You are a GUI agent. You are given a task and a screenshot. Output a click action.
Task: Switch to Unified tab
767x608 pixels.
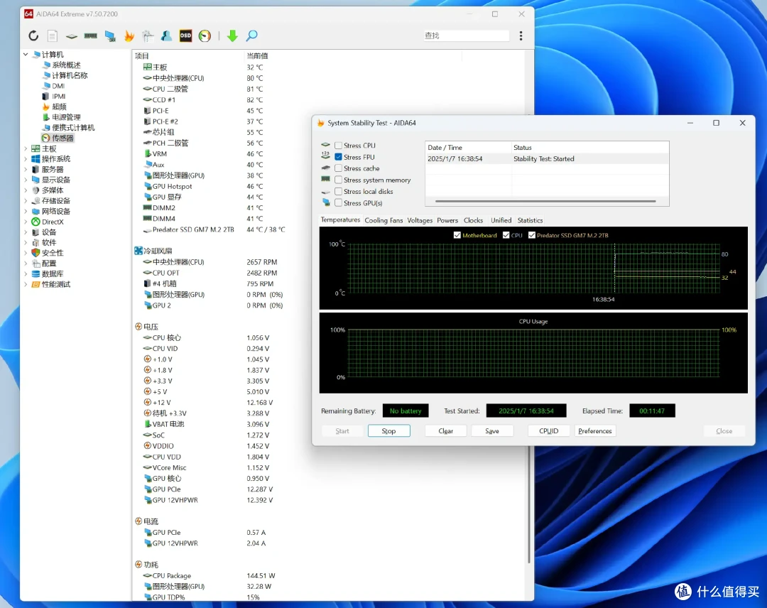pos(501,221)
